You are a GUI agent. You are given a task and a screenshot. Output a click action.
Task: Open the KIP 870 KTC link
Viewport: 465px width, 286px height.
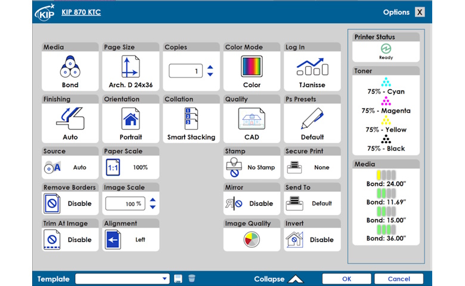click(x=81, y=13)
